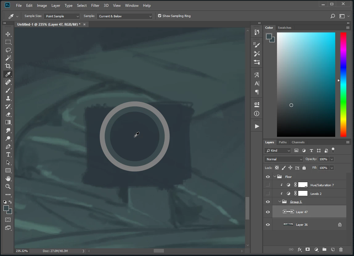Select the Move tool

pos(8,34)
